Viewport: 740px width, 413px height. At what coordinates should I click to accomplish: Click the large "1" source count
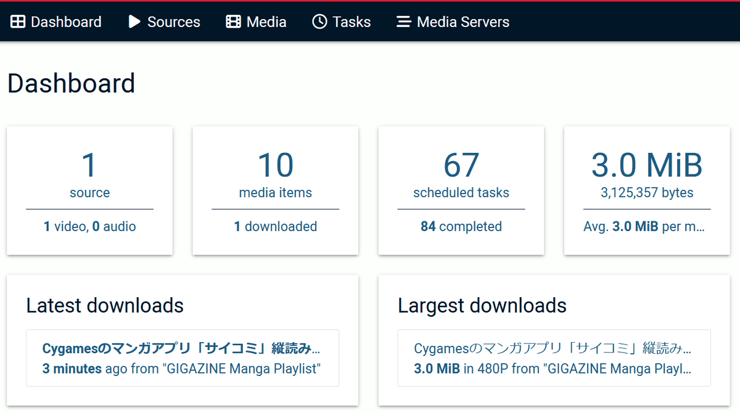tap(89, 165)
